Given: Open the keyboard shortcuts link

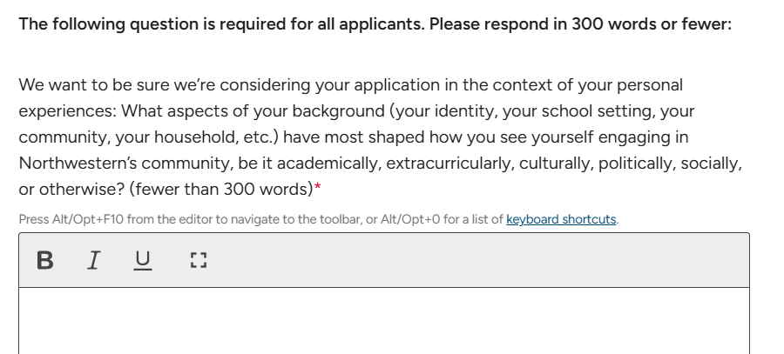Looking at the screenshot, I should (561, 219).
